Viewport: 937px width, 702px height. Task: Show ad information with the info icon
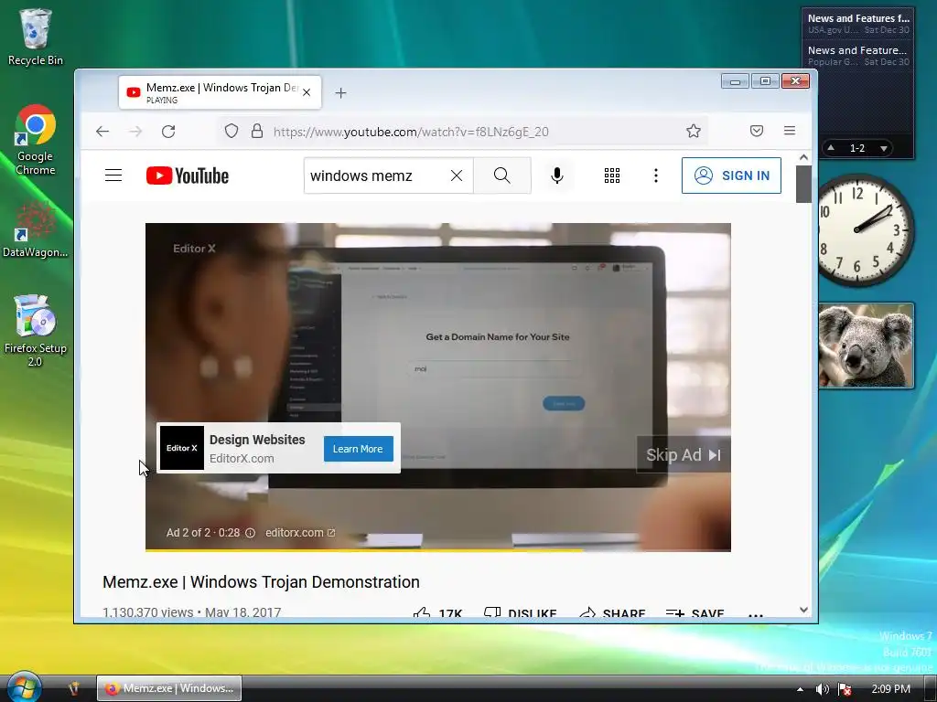click(251, 533)
